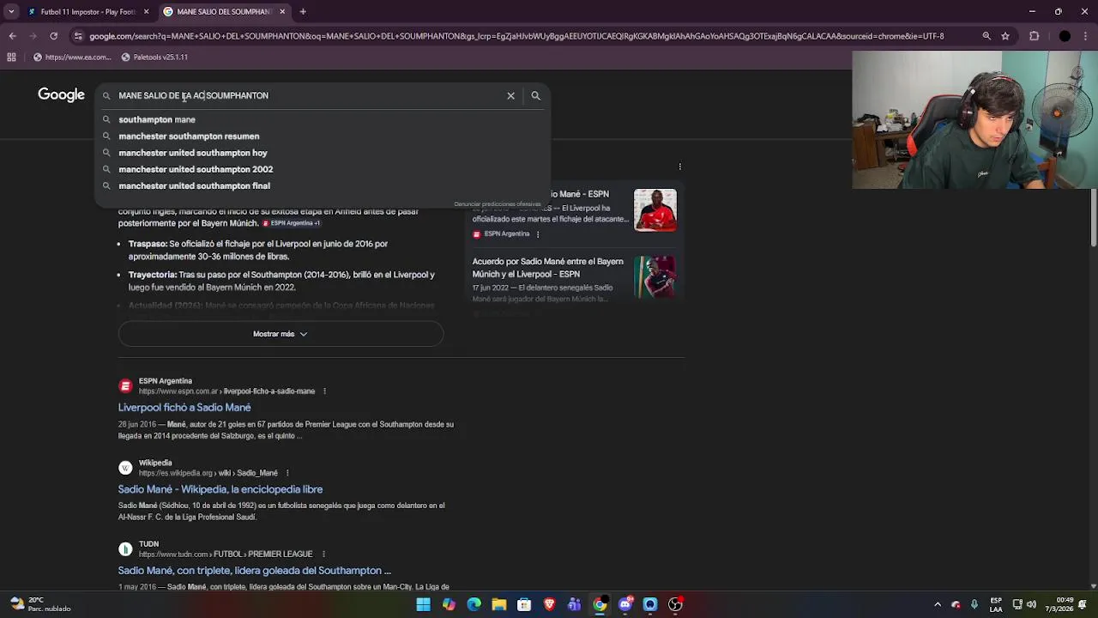Focus the Chrome address bar URL
This screenshot has height=618, width=1098.
point(515,36)
